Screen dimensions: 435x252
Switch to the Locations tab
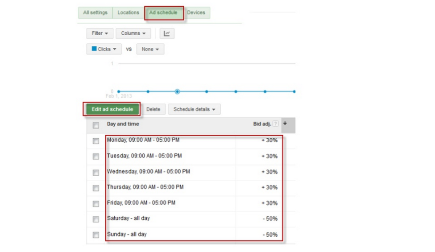pos(128,13)
